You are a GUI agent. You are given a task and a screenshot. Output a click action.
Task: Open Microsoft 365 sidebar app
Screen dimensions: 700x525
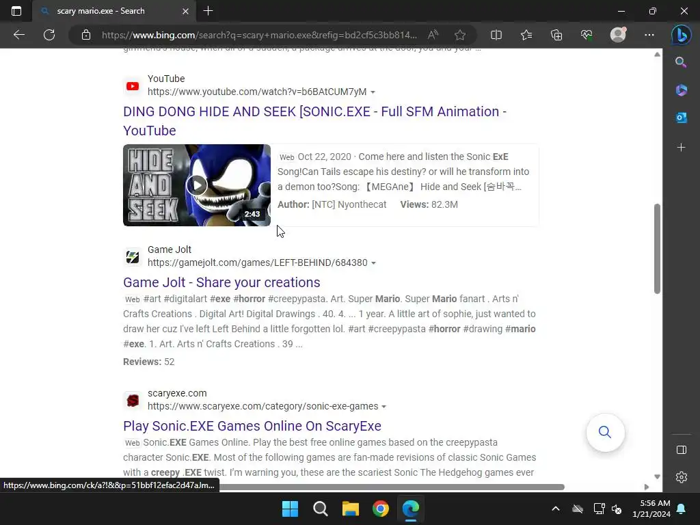pyautogui.click(x=682, y=90)
